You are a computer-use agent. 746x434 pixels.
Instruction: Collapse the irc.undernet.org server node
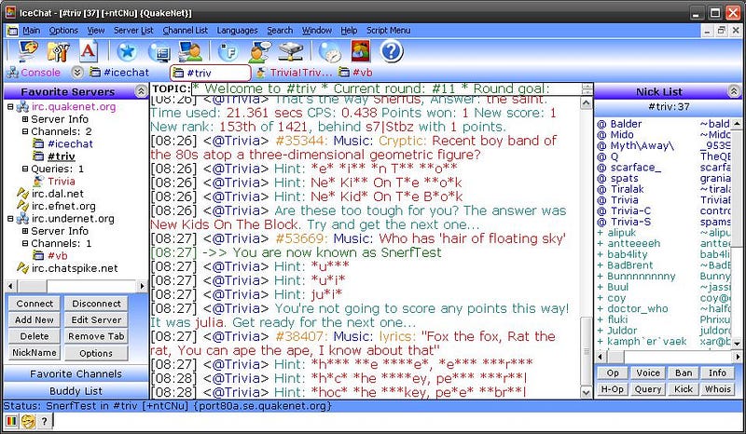10,219
